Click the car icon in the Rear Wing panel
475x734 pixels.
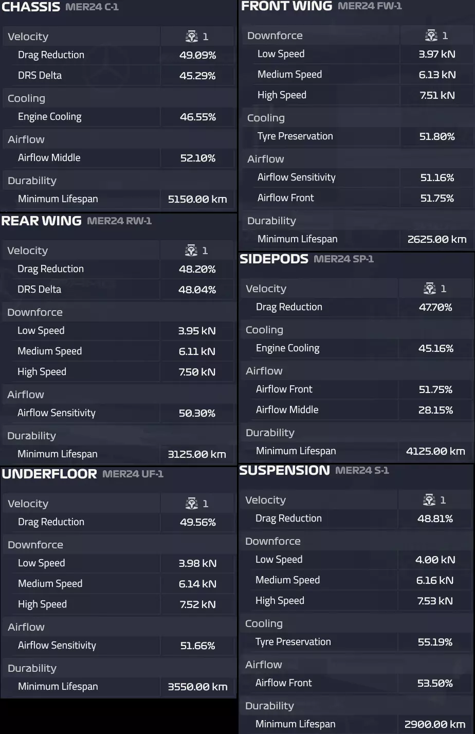(191, 250)
